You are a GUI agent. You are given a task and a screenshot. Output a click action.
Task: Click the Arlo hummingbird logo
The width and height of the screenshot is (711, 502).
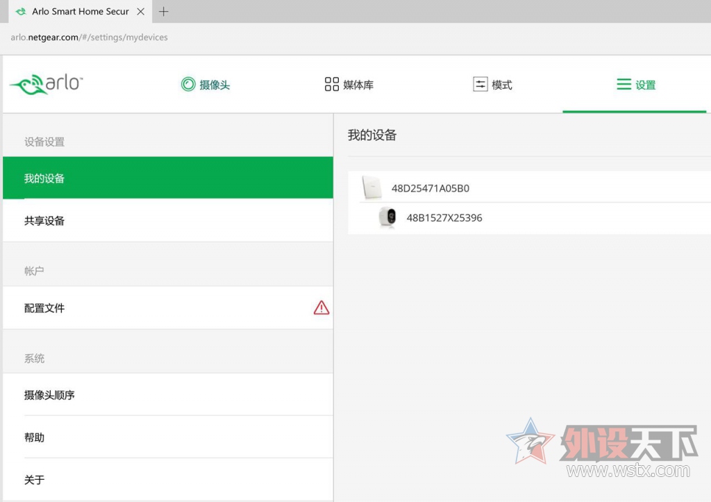[x=46, y=84]
